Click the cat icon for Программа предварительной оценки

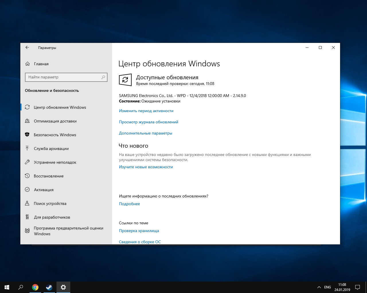tap(27, 231)
